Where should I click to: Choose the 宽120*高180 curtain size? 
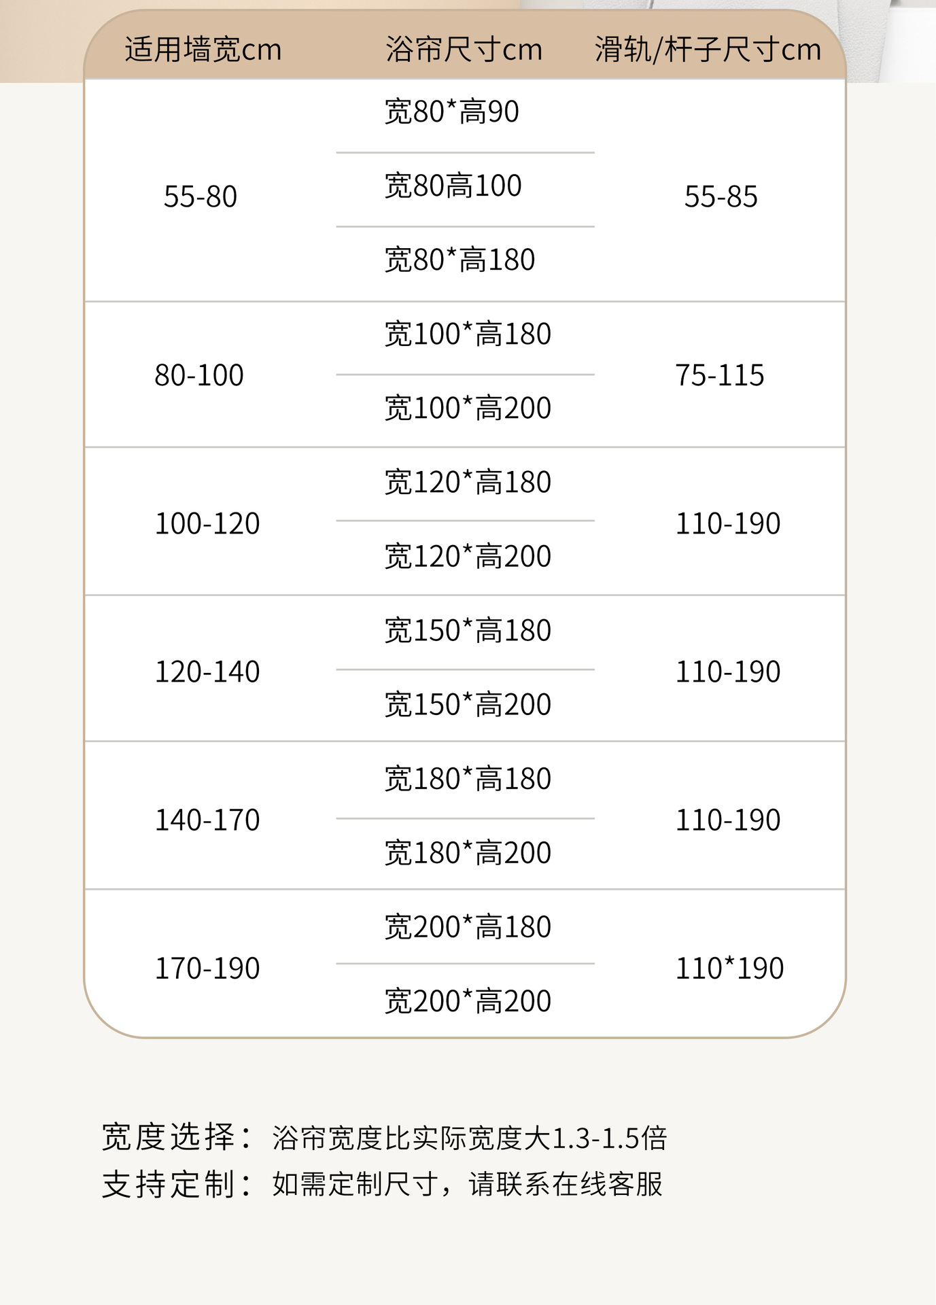tap(468, 483)
